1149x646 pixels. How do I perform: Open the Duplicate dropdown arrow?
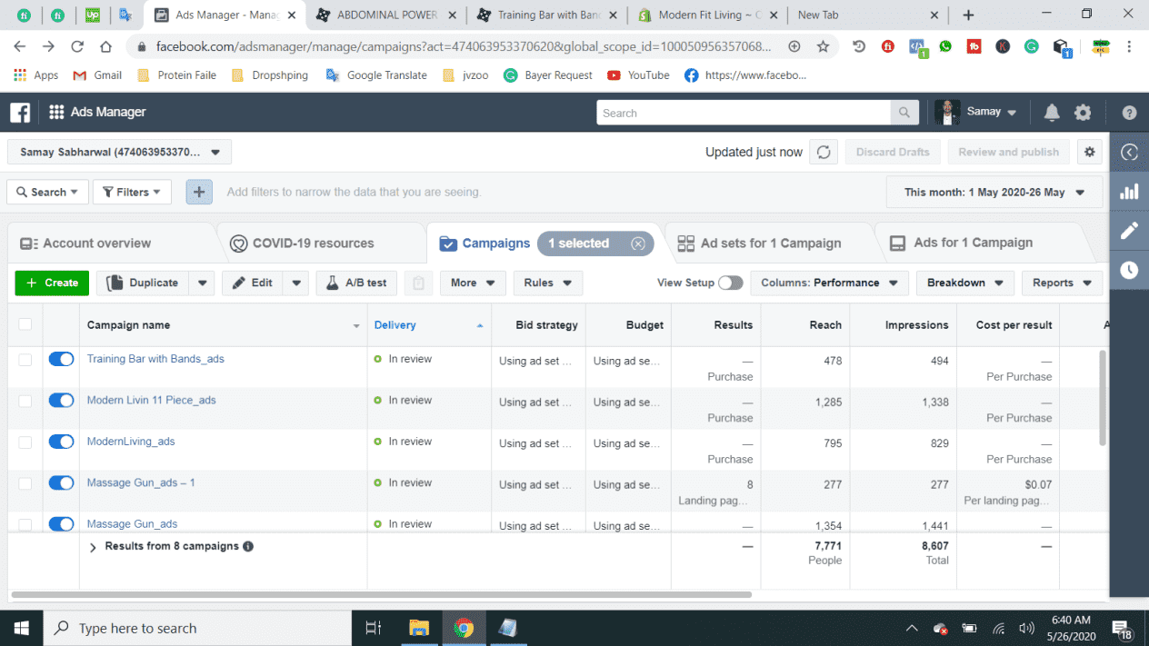click(202, 283)
